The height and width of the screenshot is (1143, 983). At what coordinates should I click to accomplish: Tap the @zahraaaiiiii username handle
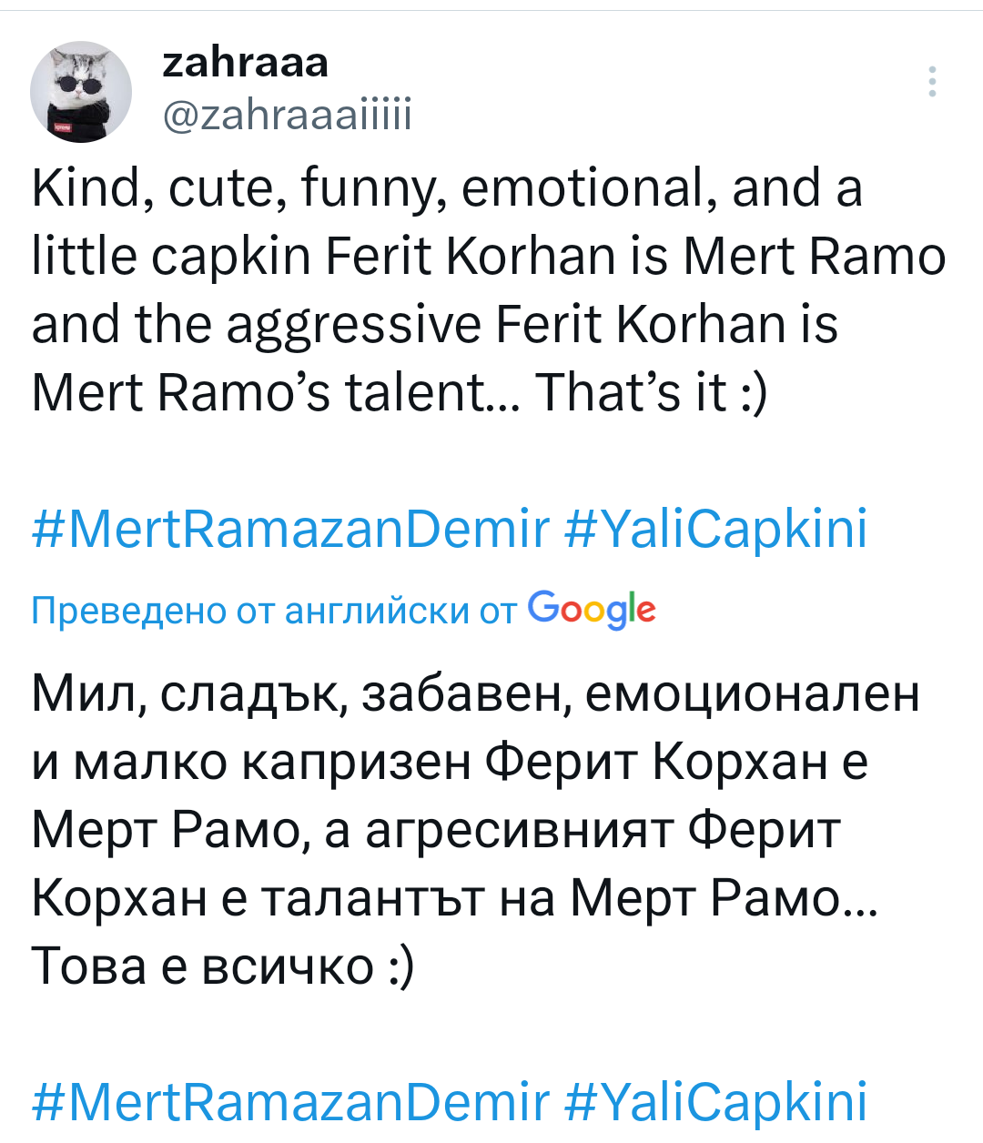(x=287, y=116)
